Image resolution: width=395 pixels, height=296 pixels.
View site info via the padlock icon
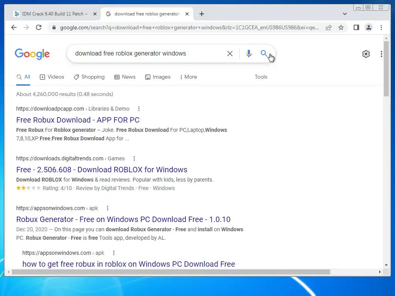[x=54, y=27]
